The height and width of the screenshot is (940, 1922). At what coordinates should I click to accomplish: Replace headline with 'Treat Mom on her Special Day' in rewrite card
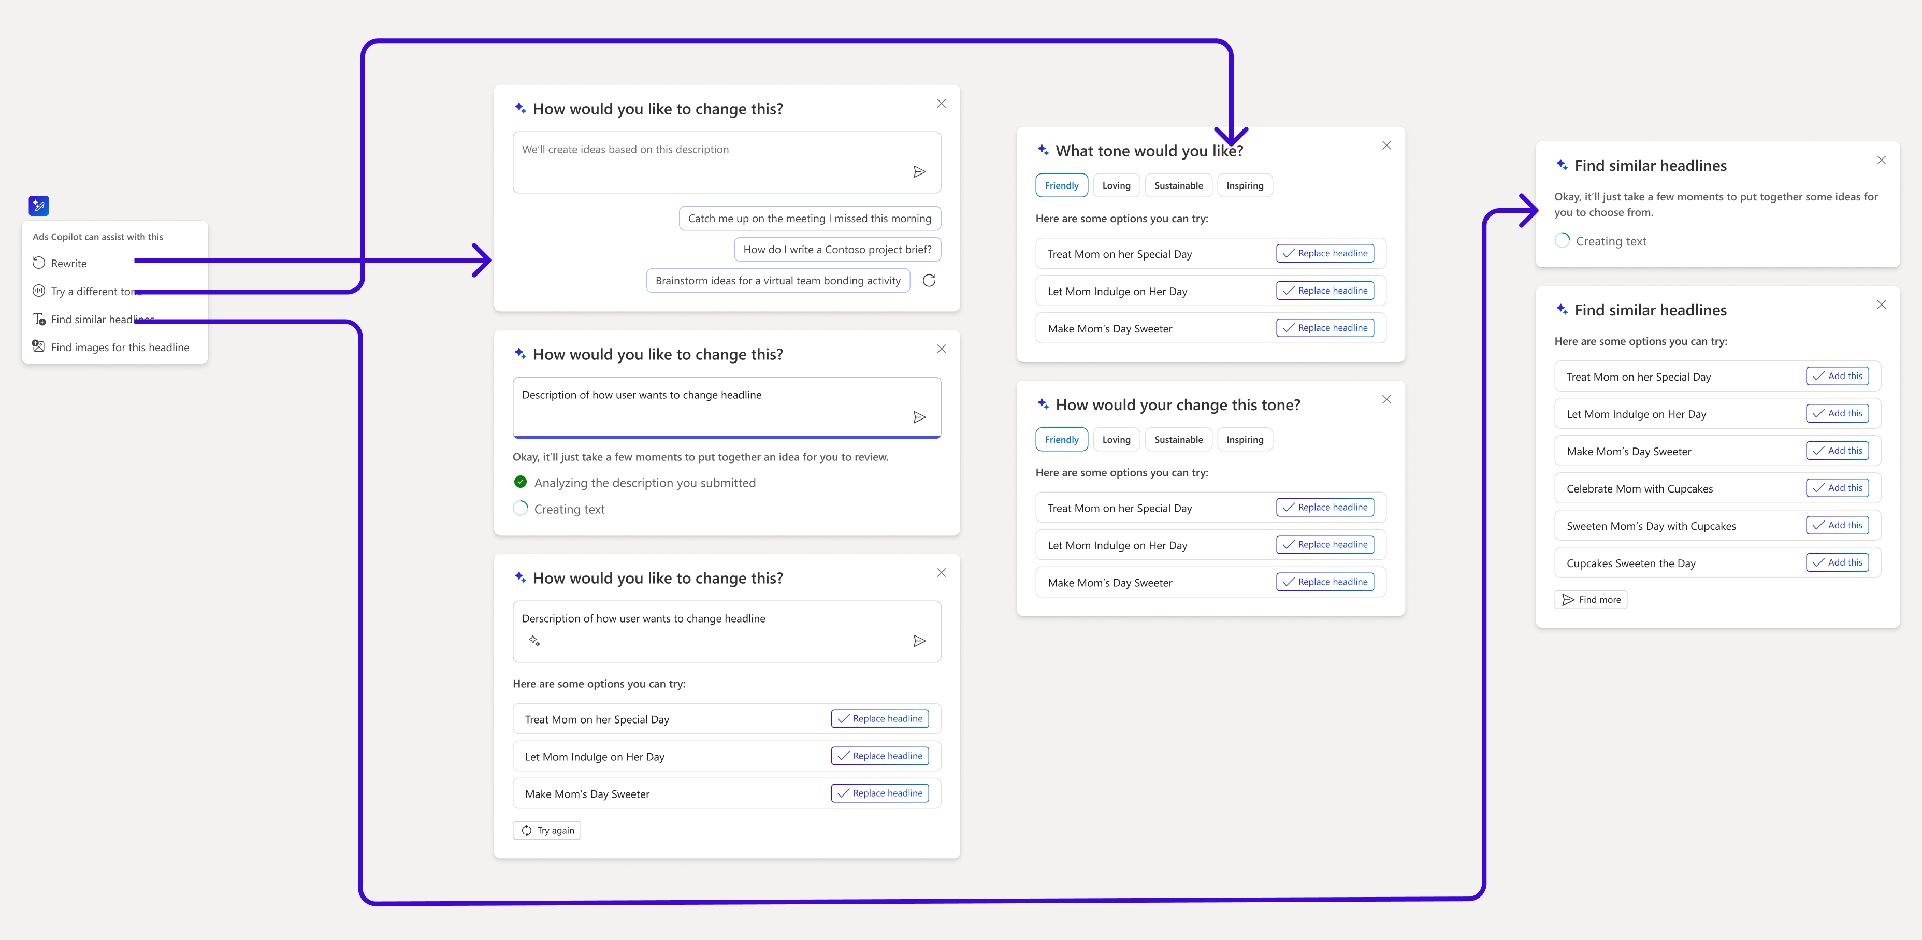point(879,718)
